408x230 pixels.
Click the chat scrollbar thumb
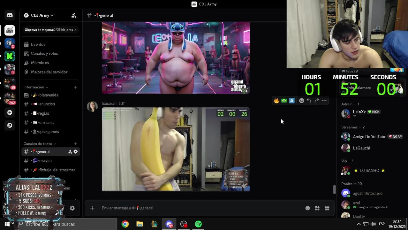click(334, 189)
